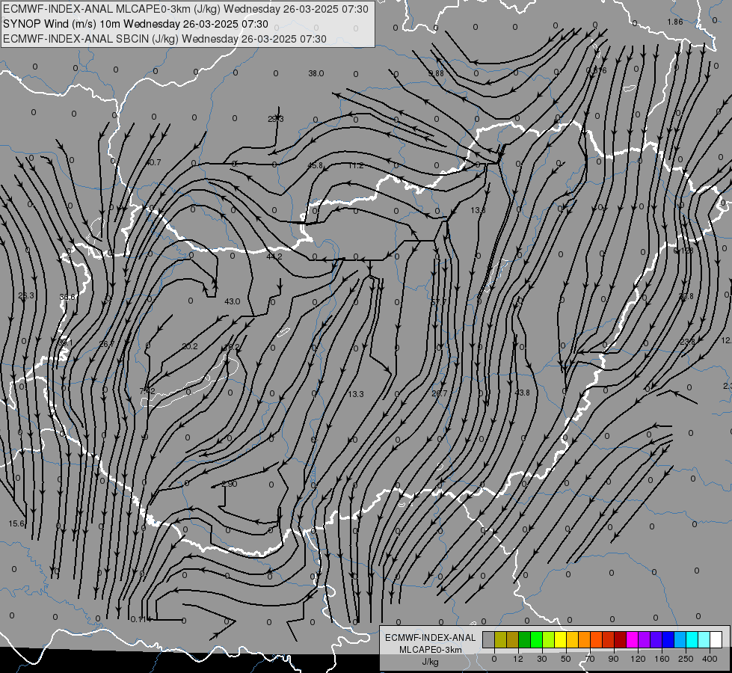
Task: Click the SBCIN title line
Action: [164, 39]
